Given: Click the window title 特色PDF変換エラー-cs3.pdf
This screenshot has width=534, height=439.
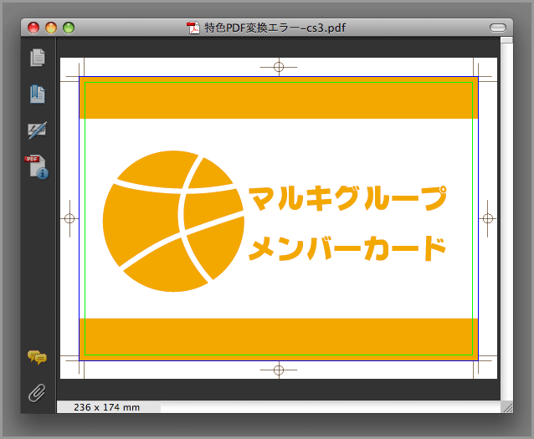Looking at the screenshot, I should (275, 28).
